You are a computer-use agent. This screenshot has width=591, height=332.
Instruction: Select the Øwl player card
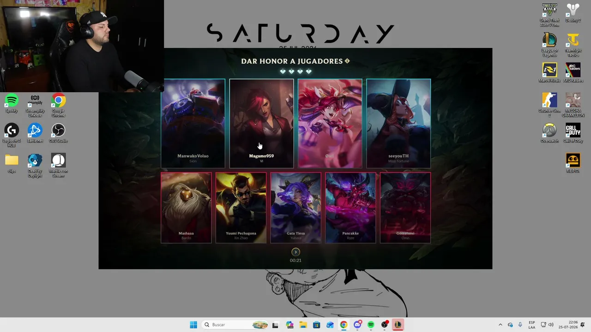click(330, 123)
